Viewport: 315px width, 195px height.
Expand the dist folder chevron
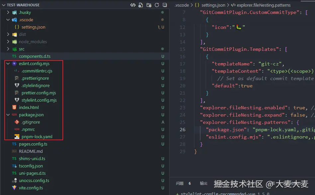(8, 34)
